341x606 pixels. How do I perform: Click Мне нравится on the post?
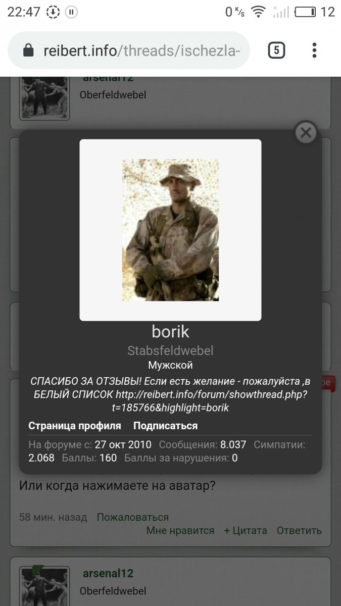[x=180, y=530]
